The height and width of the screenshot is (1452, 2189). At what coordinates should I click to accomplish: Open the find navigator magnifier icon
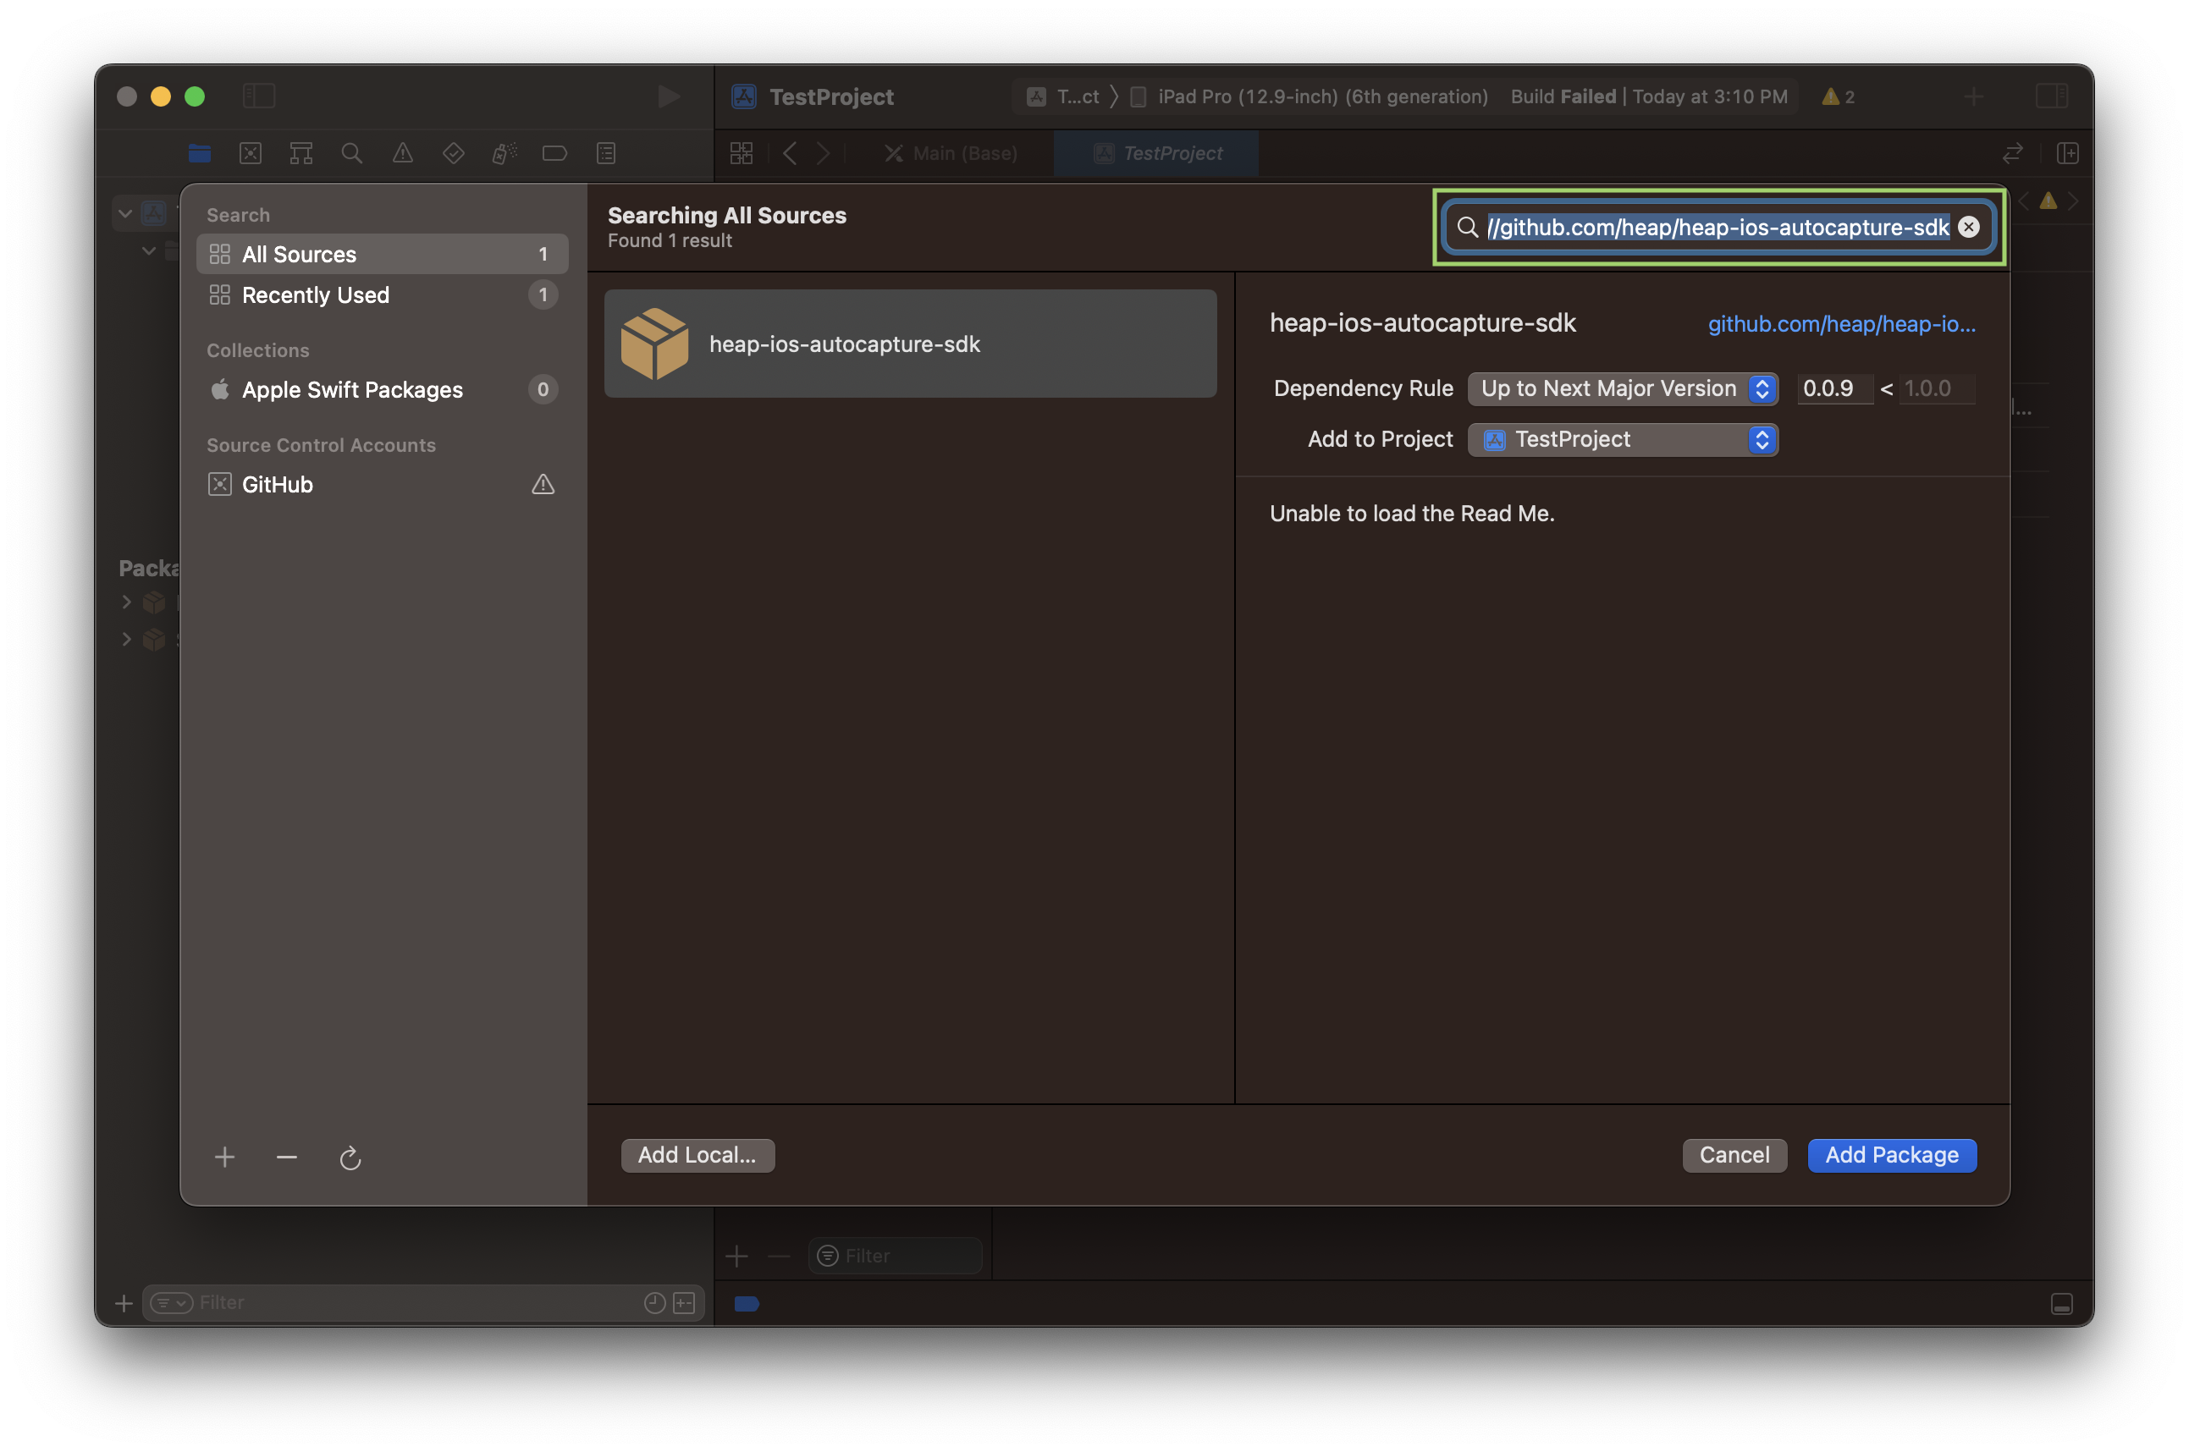[x=352, y=154]
